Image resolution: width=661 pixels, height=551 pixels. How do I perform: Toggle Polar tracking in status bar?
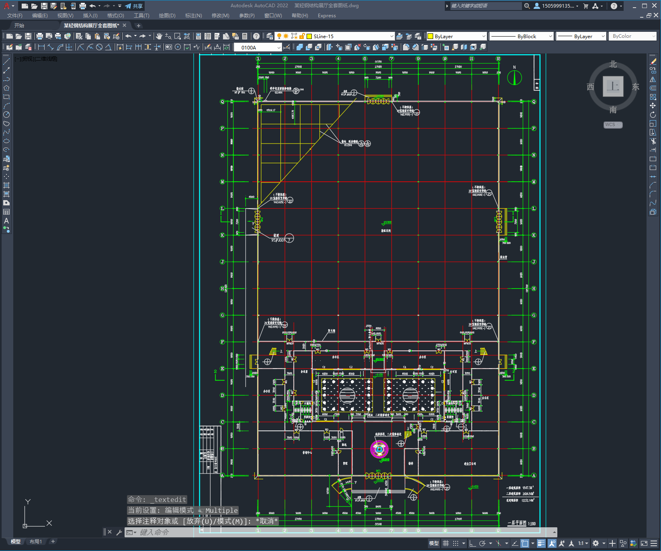coord(482,543)
